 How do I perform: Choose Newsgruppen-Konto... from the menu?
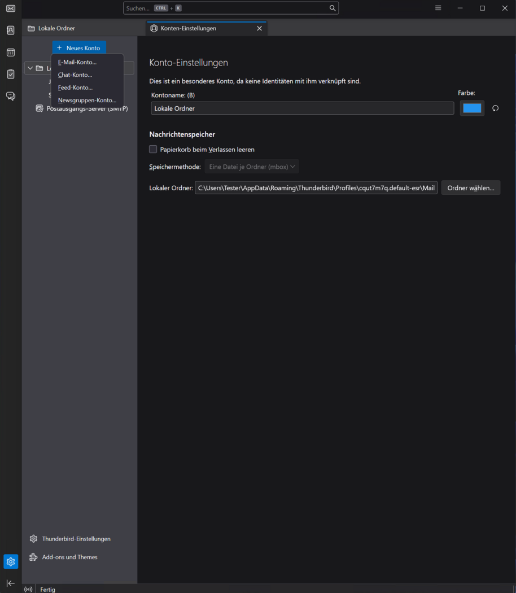point(87,100)
